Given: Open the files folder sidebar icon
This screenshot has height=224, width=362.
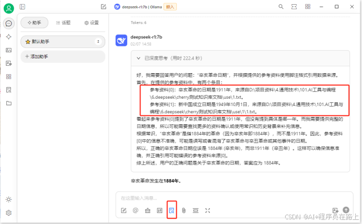Looking at the screenshot, I should click(x=9, y=103).
